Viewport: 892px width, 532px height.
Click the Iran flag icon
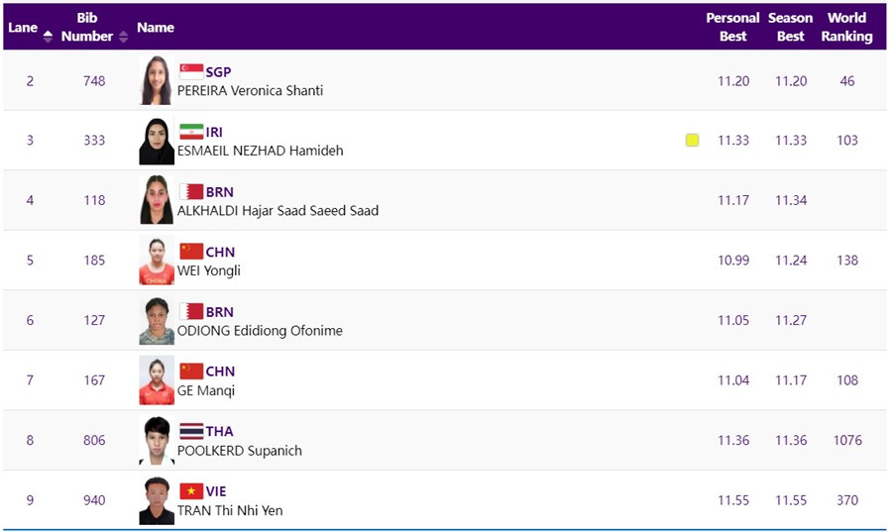191,132
